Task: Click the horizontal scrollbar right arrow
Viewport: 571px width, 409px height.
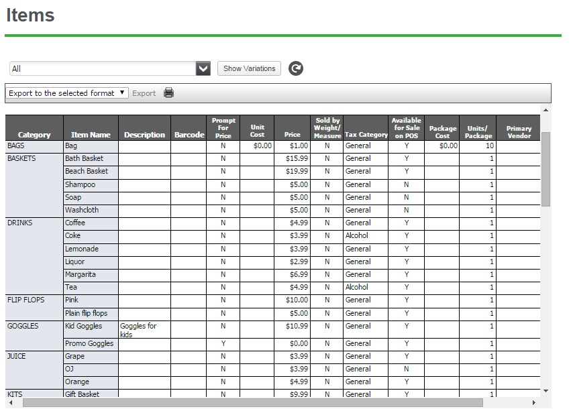Action: [534, 402]
